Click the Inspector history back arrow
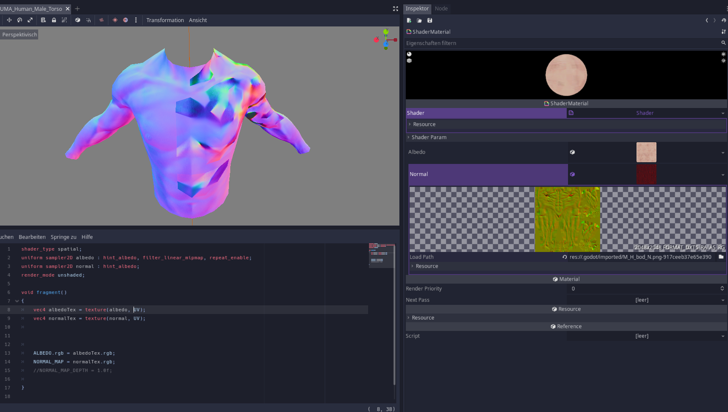The image size is (728, 412). [x=706, y=20]
